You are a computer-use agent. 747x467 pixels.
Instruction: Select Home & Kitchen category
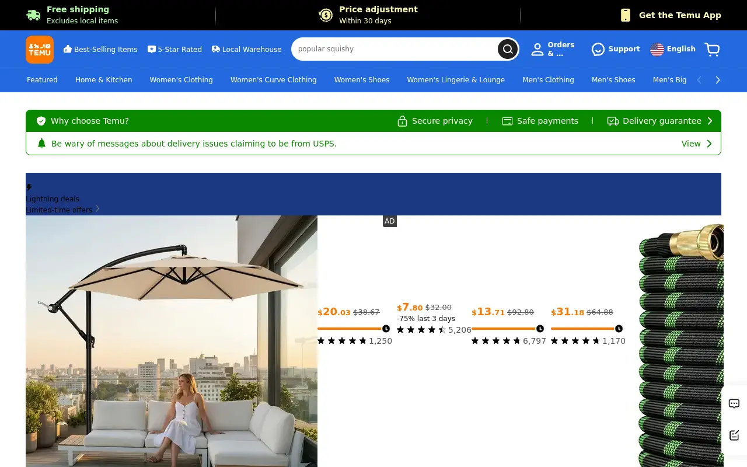pyautogui.click(x=104, y=80)
